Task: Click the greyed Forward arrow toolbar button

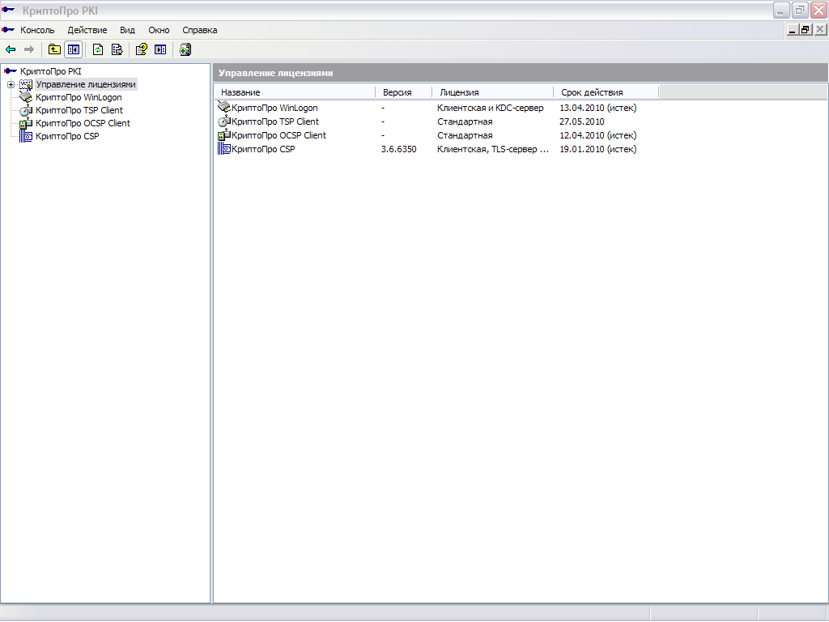Action: tap(29, 49)
